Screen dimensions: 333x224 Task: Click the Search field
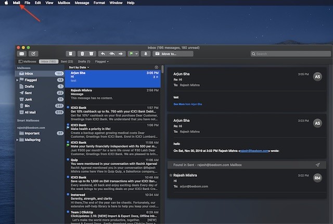coord(290,54)
